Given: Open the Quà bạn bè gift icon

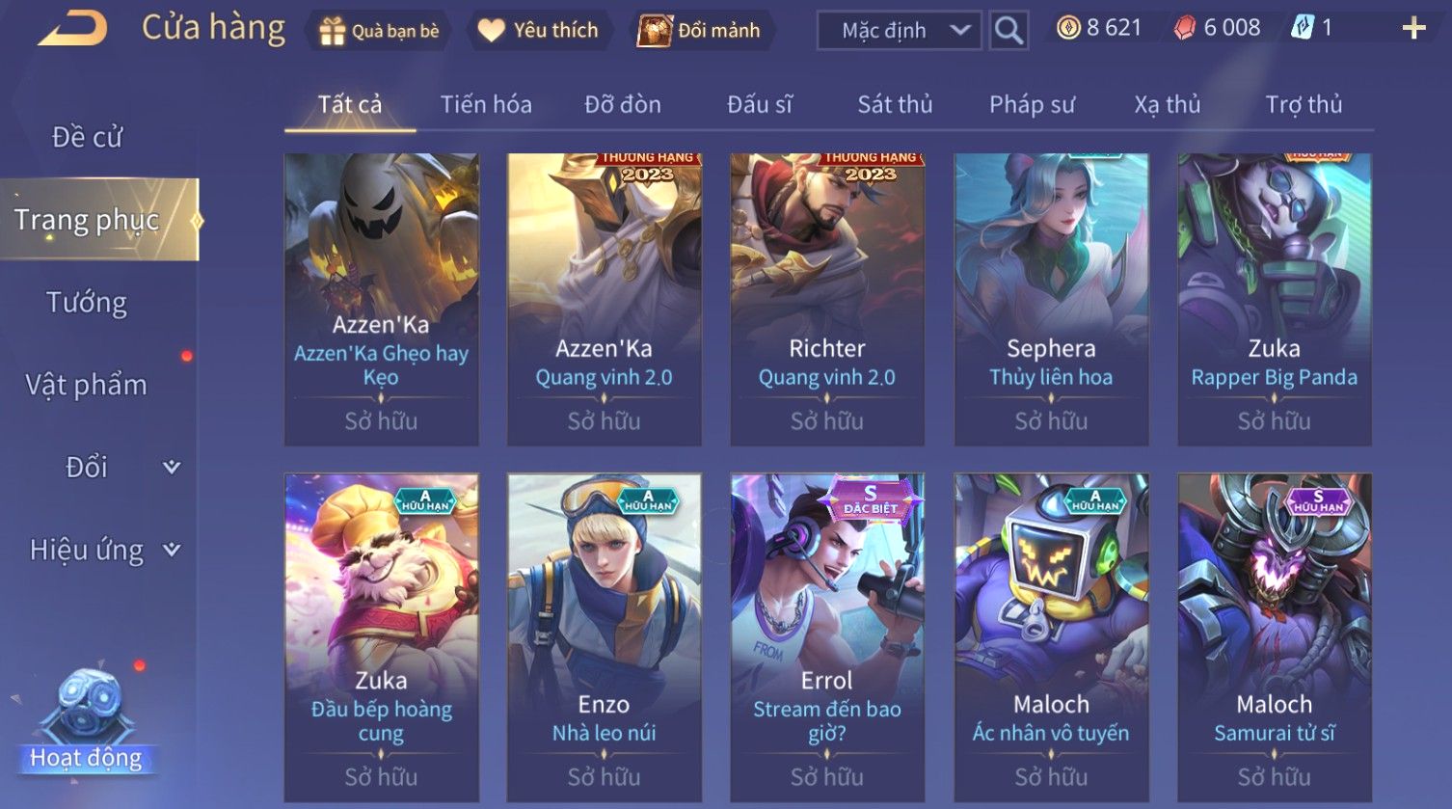Looking at the screenshot, I should point(332,31).
